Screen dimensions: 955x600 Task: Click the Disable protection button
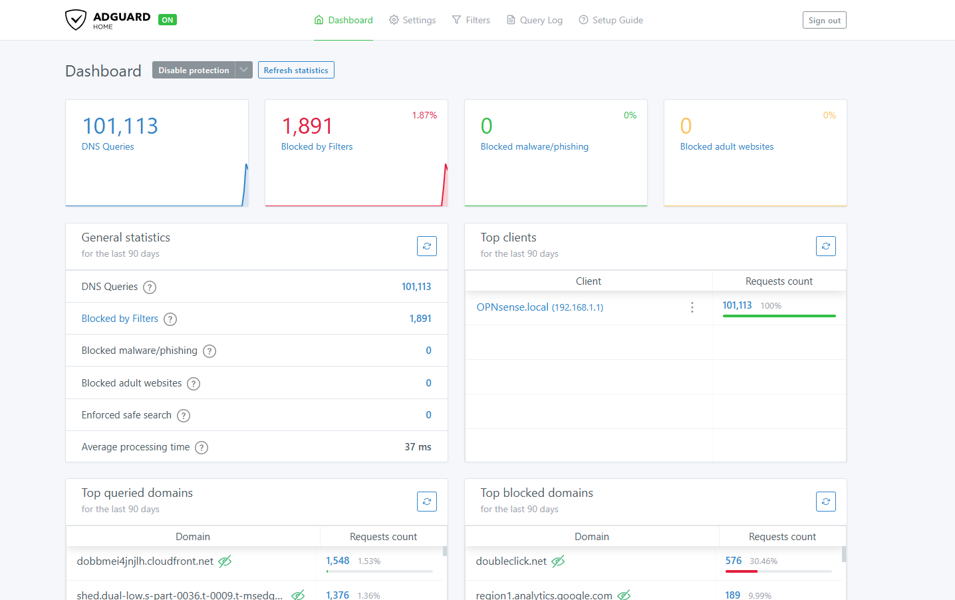(194, 70)
